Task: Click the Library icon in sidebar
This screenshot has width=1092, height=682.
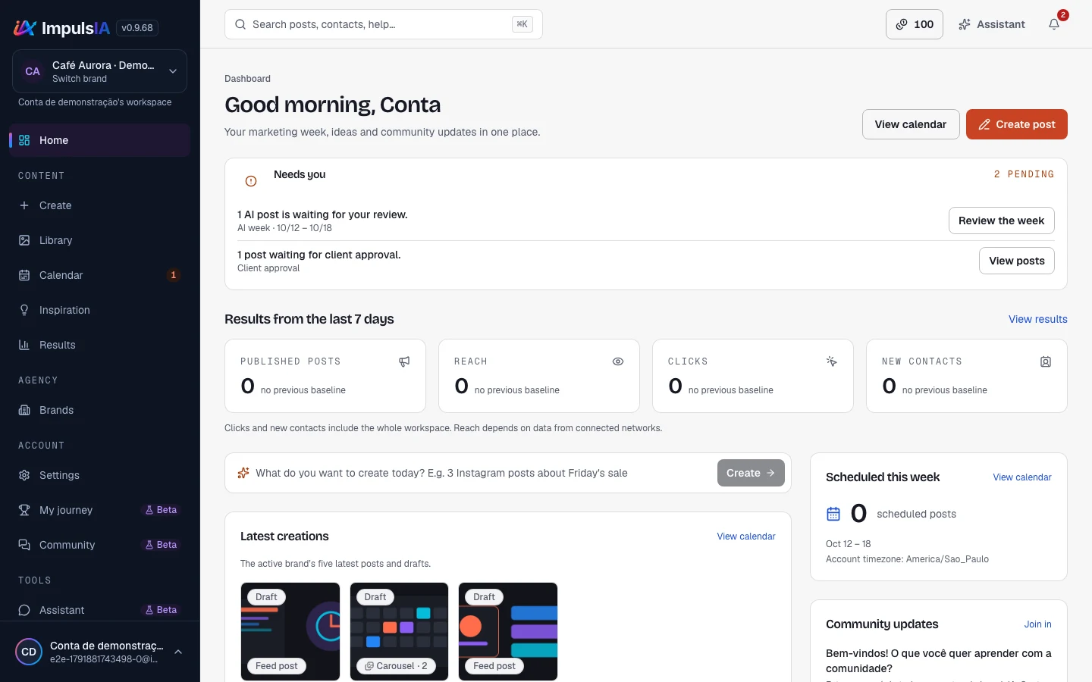Action: 24,240
